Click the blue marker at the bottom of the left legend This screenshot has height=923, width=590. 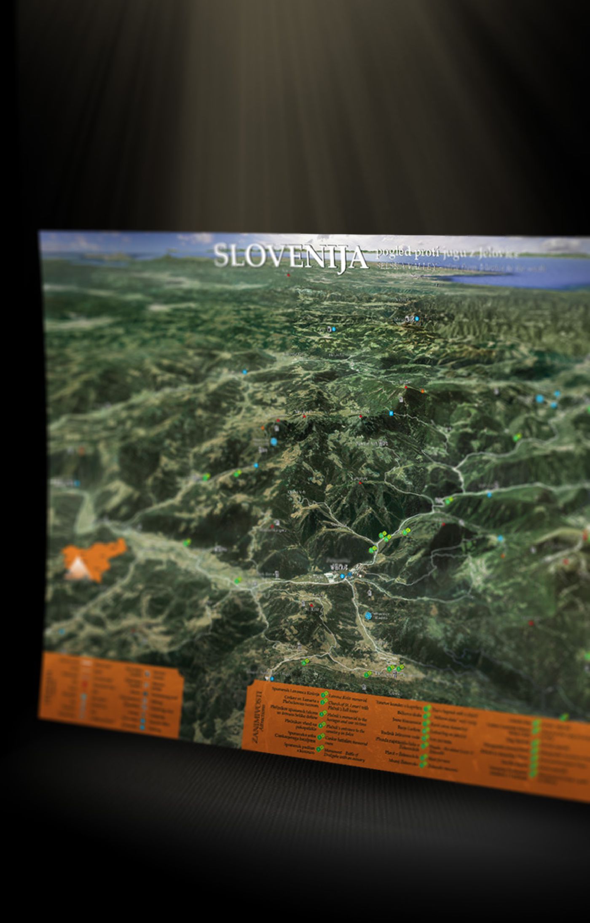tap(142, 727)
